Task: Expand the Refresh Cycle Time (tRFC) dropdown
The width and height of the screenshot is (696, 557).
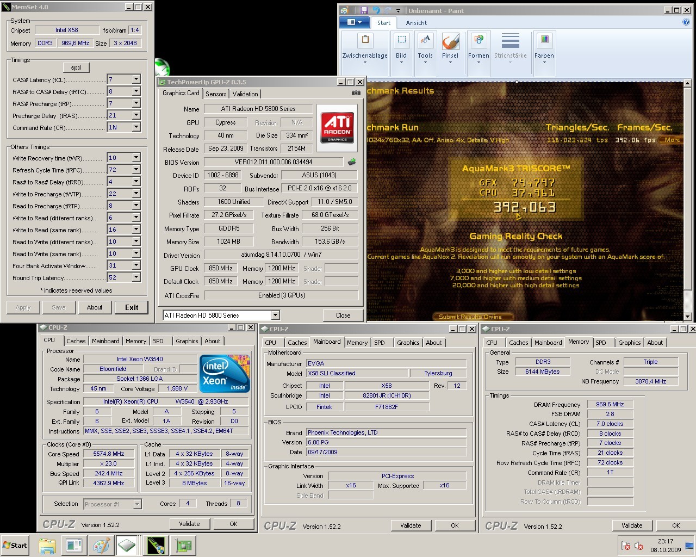Action: [x=136, y=170]
